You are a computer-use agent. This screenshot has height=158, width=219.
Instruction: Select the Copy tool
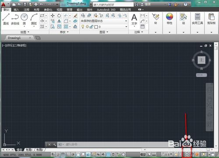click(x=53, y=21)
